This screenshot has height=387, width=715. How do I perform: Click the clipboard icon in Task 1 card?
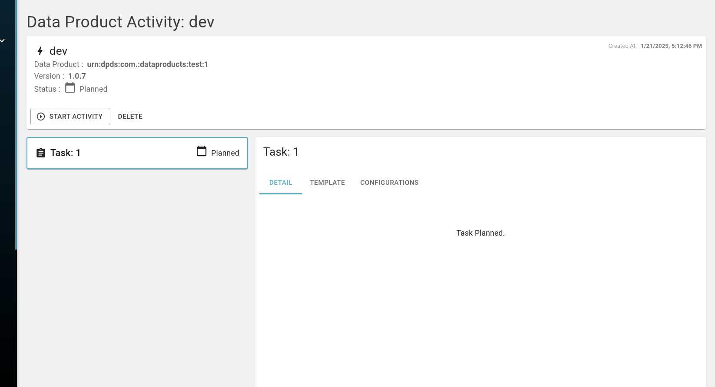pos(41,153)
